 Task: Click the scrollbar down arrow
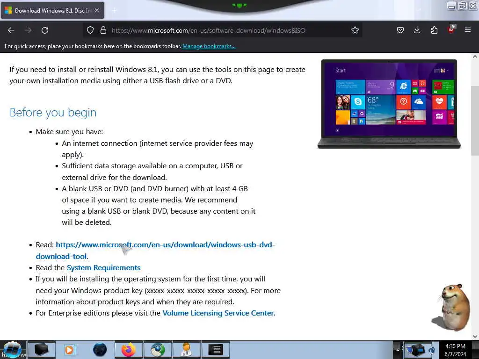[475, 337]
